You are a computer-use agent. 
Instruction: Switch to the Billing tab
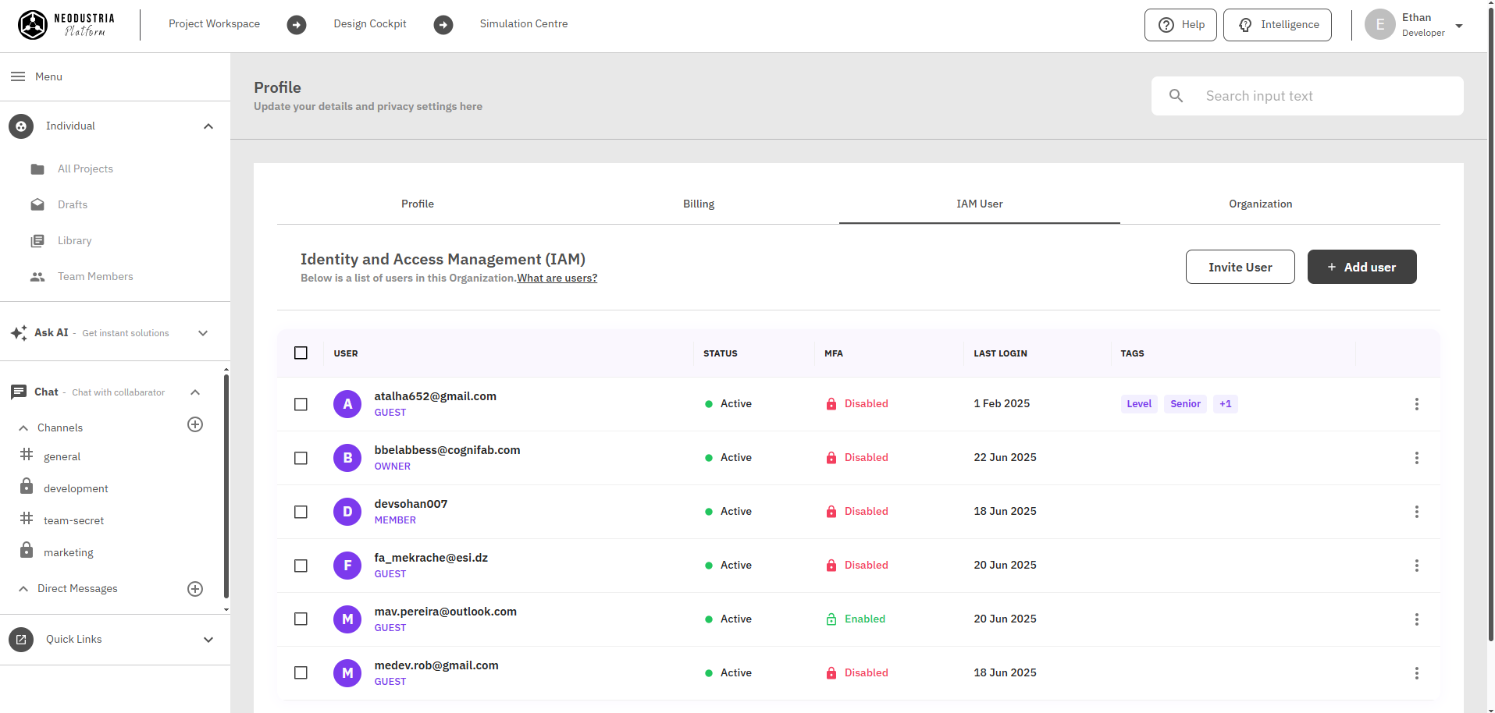pos(698,204)
